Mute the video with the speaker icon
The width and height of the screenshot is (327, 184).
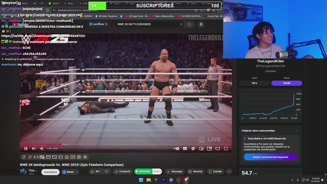pyautogui.click(x=42, y=148)
